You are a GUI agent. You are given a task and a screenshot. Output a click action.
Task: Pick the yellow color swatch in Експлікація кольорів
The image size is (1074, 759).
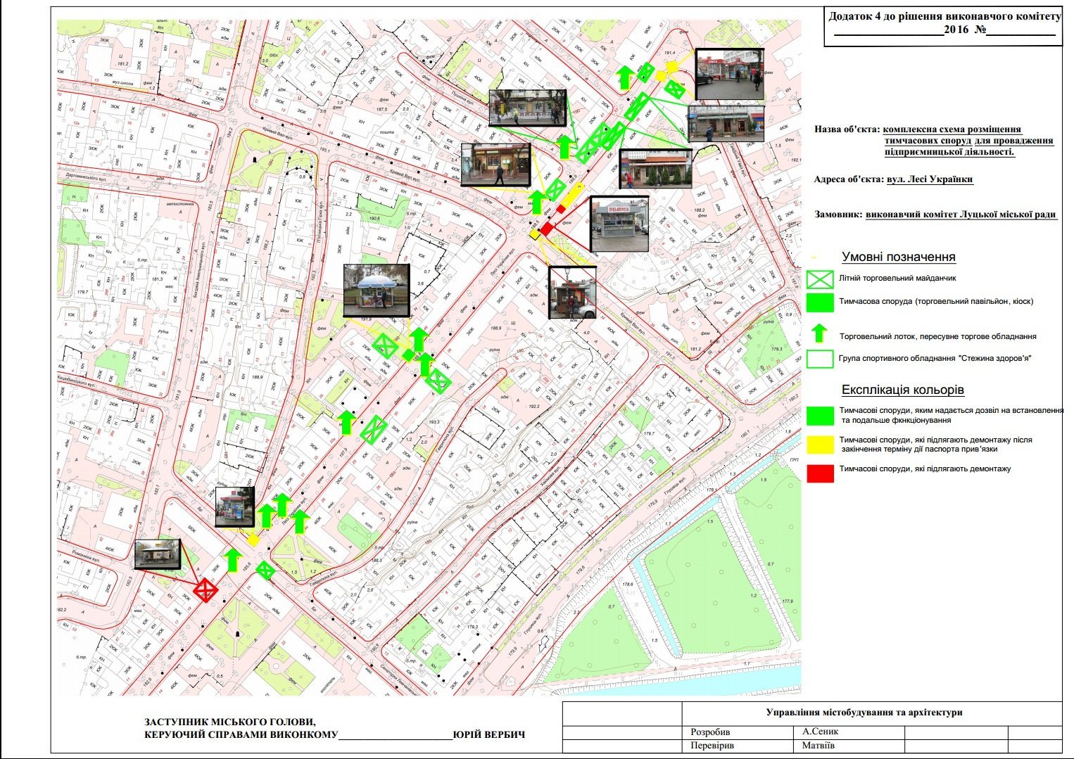pos(820,445)
